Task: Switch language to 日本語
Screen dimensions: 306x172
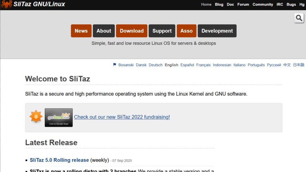Action: (x=298, y=65)
